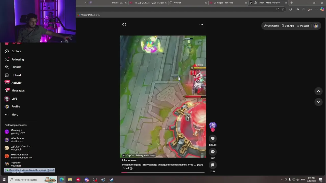The width and height of the screenshot is (326, 183).
Task: Open OBS Studio from the taskbar
Action: tap(95, 180)
